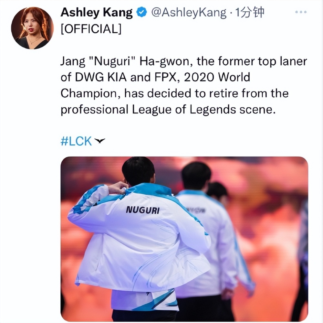Click the 1分钟 timestamp

(249, 12)
